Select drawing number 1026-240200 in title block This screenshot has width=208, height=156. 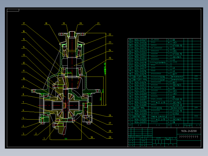(x=189, y=131)
